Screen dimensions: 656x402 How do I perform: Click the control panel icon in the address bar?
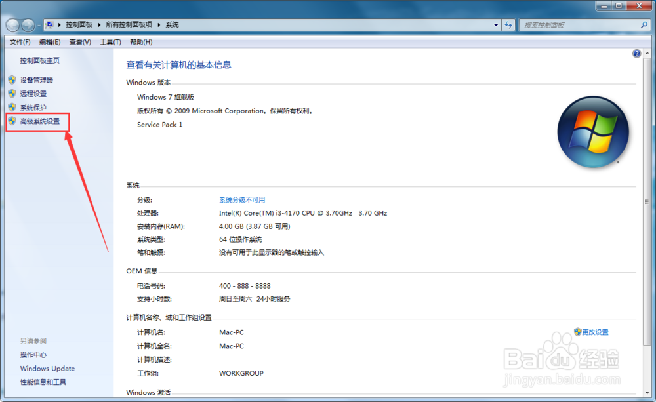[x=49, y=24]
